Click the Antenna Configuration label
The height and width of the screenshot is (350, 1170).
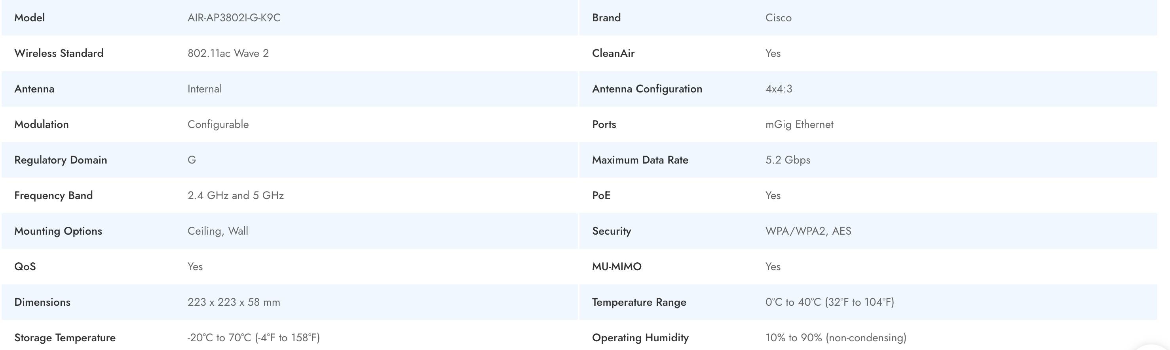pyautogui.click(x=647, y=89)
